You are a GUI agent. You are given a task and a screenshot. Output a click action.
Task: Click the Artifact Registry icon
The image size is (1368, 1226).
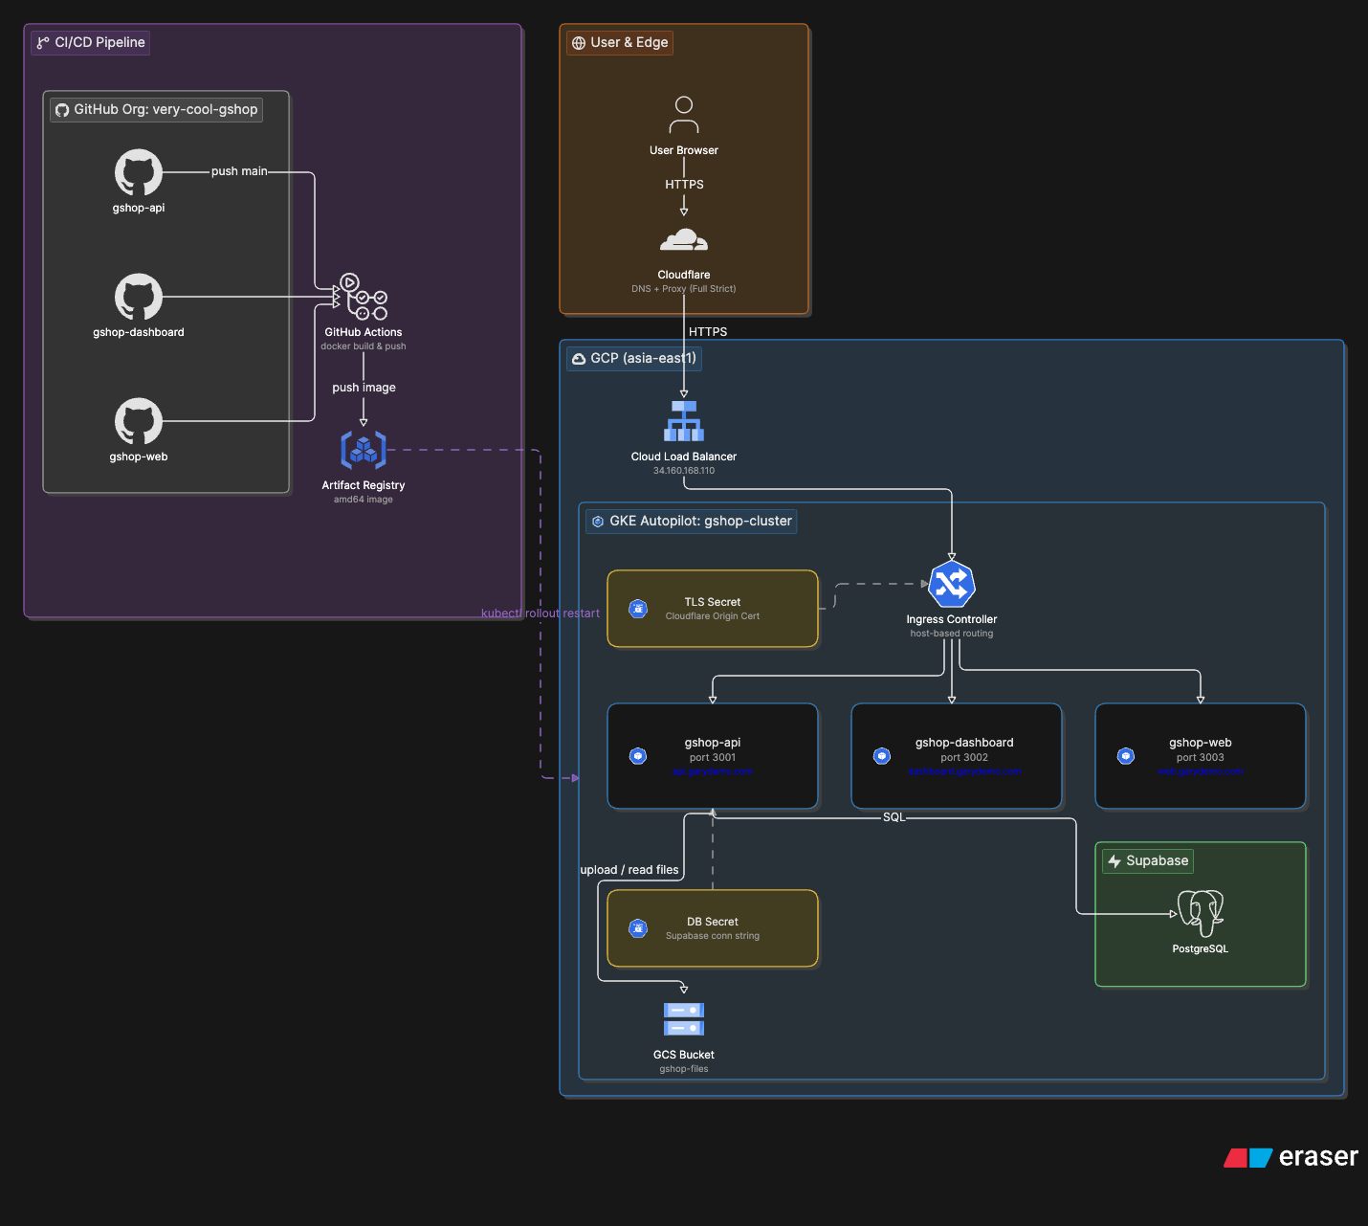pos(364,450)
